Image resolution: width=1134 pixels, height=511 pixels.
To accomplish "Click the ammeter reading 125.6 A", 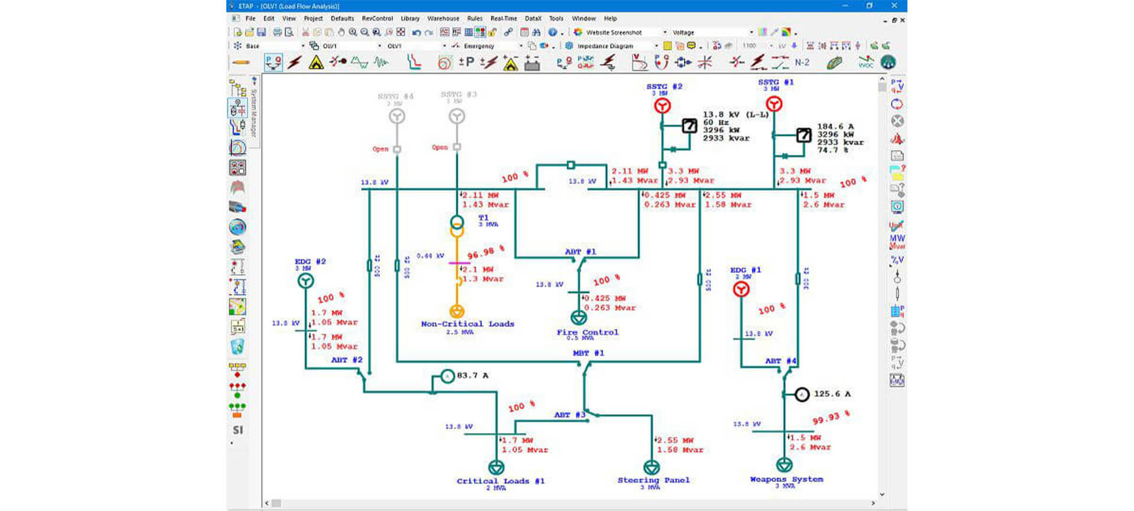I will coord(801,394).
